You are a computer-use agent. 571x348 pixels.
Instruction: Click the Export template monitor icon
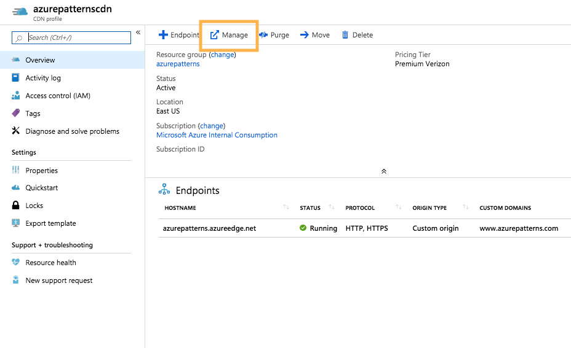(x=15, y=223)
